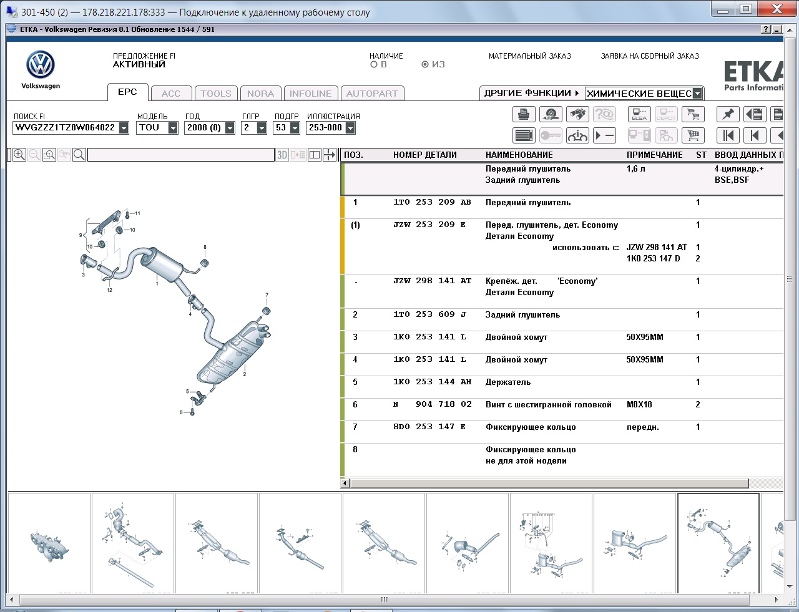Click the НОМЕР ДЕТАЛИ column header

pyautogui.click(x=425, y=155)
